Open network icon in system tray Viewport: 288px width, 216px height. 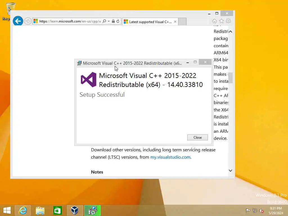tap(255, 210)
